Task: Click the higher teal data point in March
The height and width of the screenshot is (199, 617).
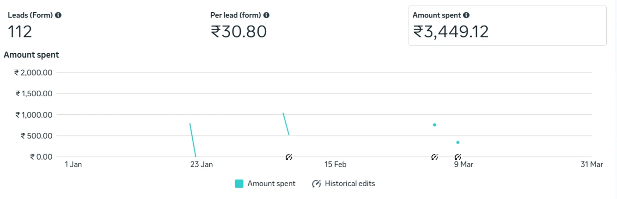Action: click(434, 125)
